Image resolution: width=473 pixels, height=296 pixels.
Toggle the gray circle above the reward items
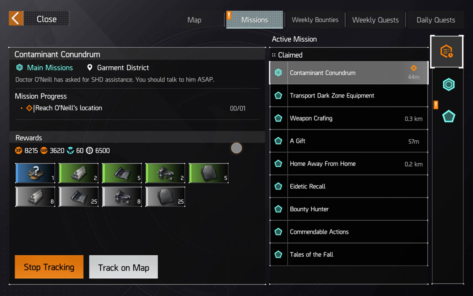pos(236,148)
